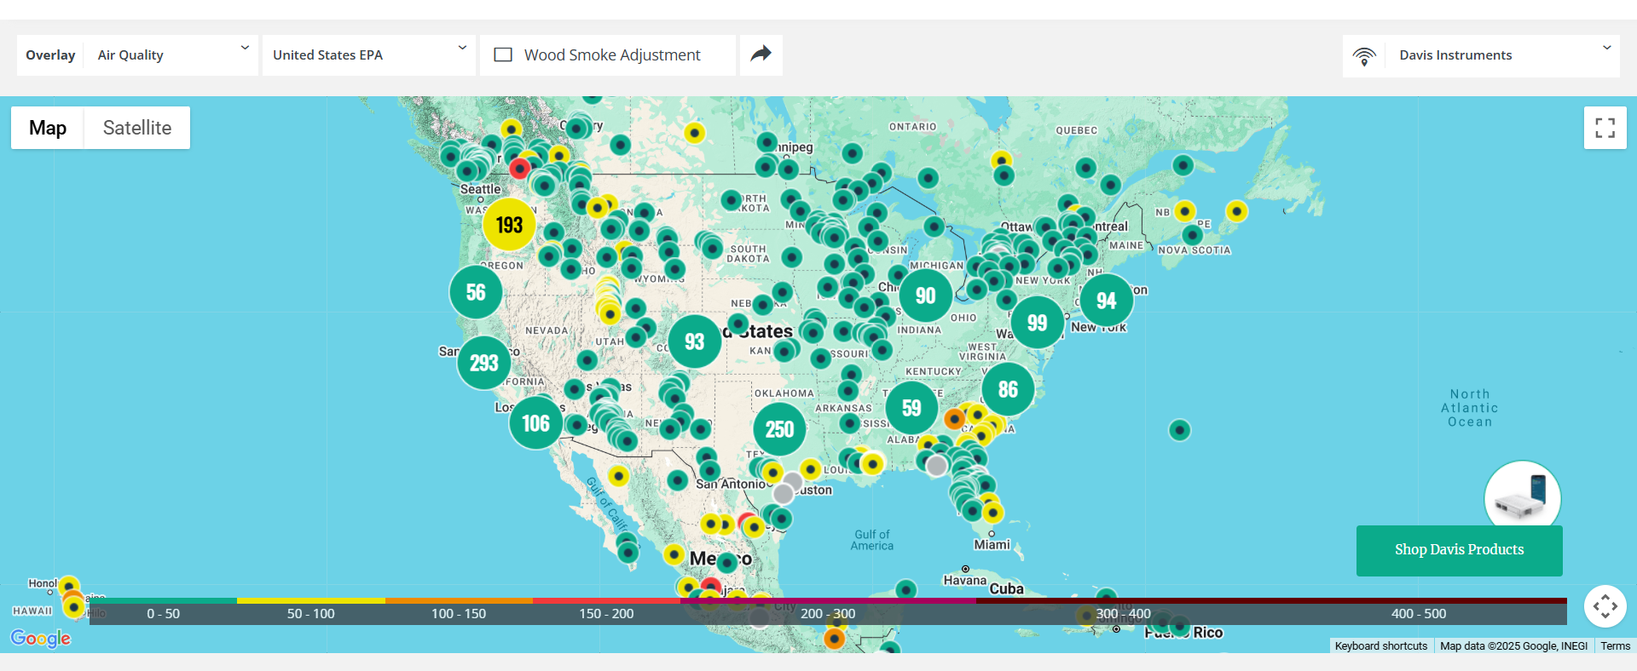Toggle fullscreen map view
The height and width of the screenshot is (671, 1637).
(1605, 128)
